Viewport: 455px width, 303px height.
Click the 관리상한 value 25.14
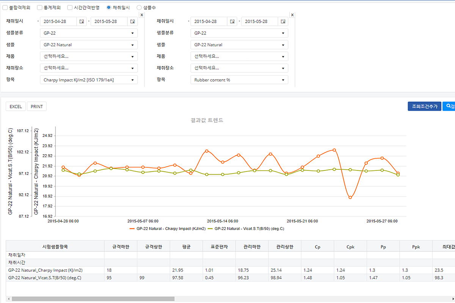point(276,270)
